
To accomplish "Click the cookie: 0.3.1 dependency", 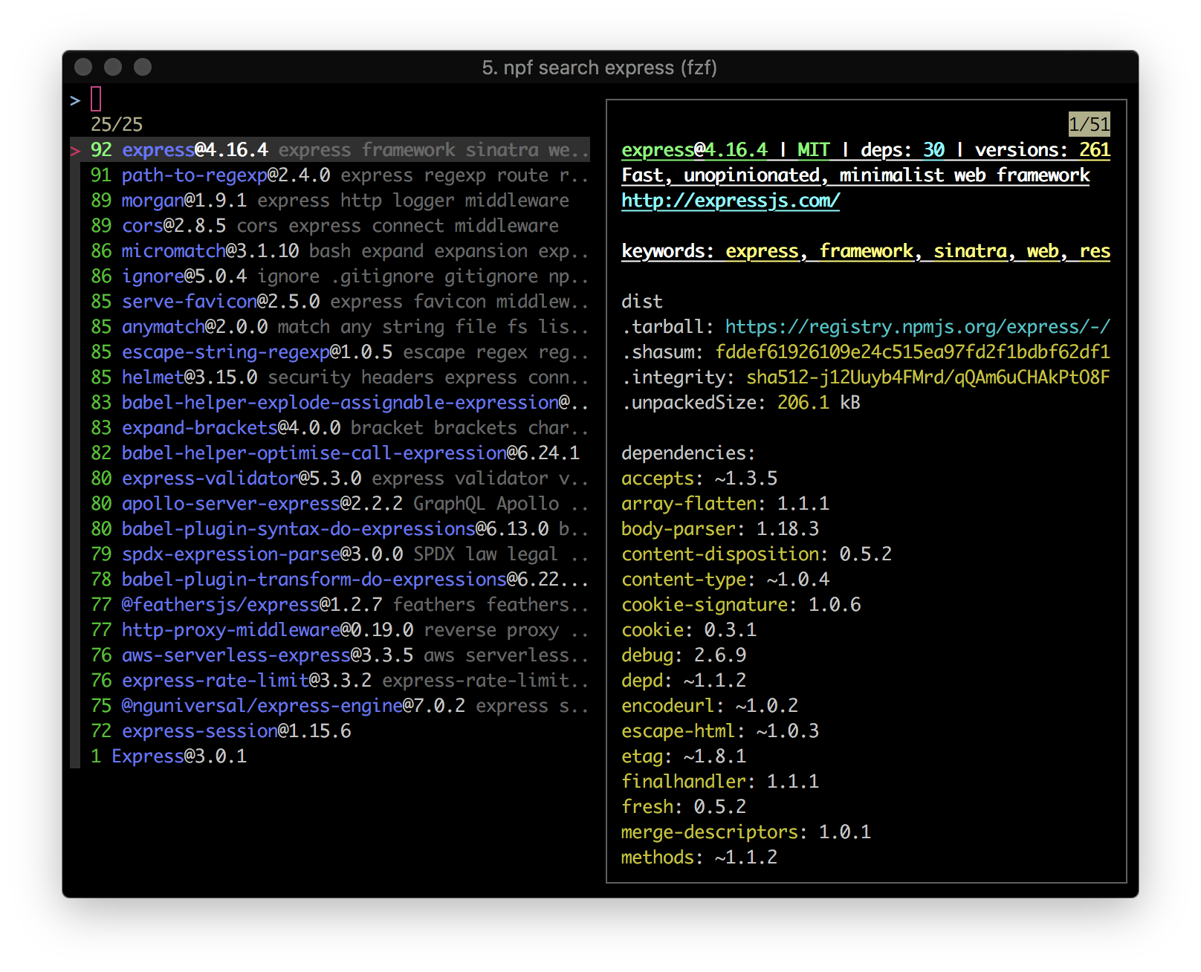I will point(689,629).
